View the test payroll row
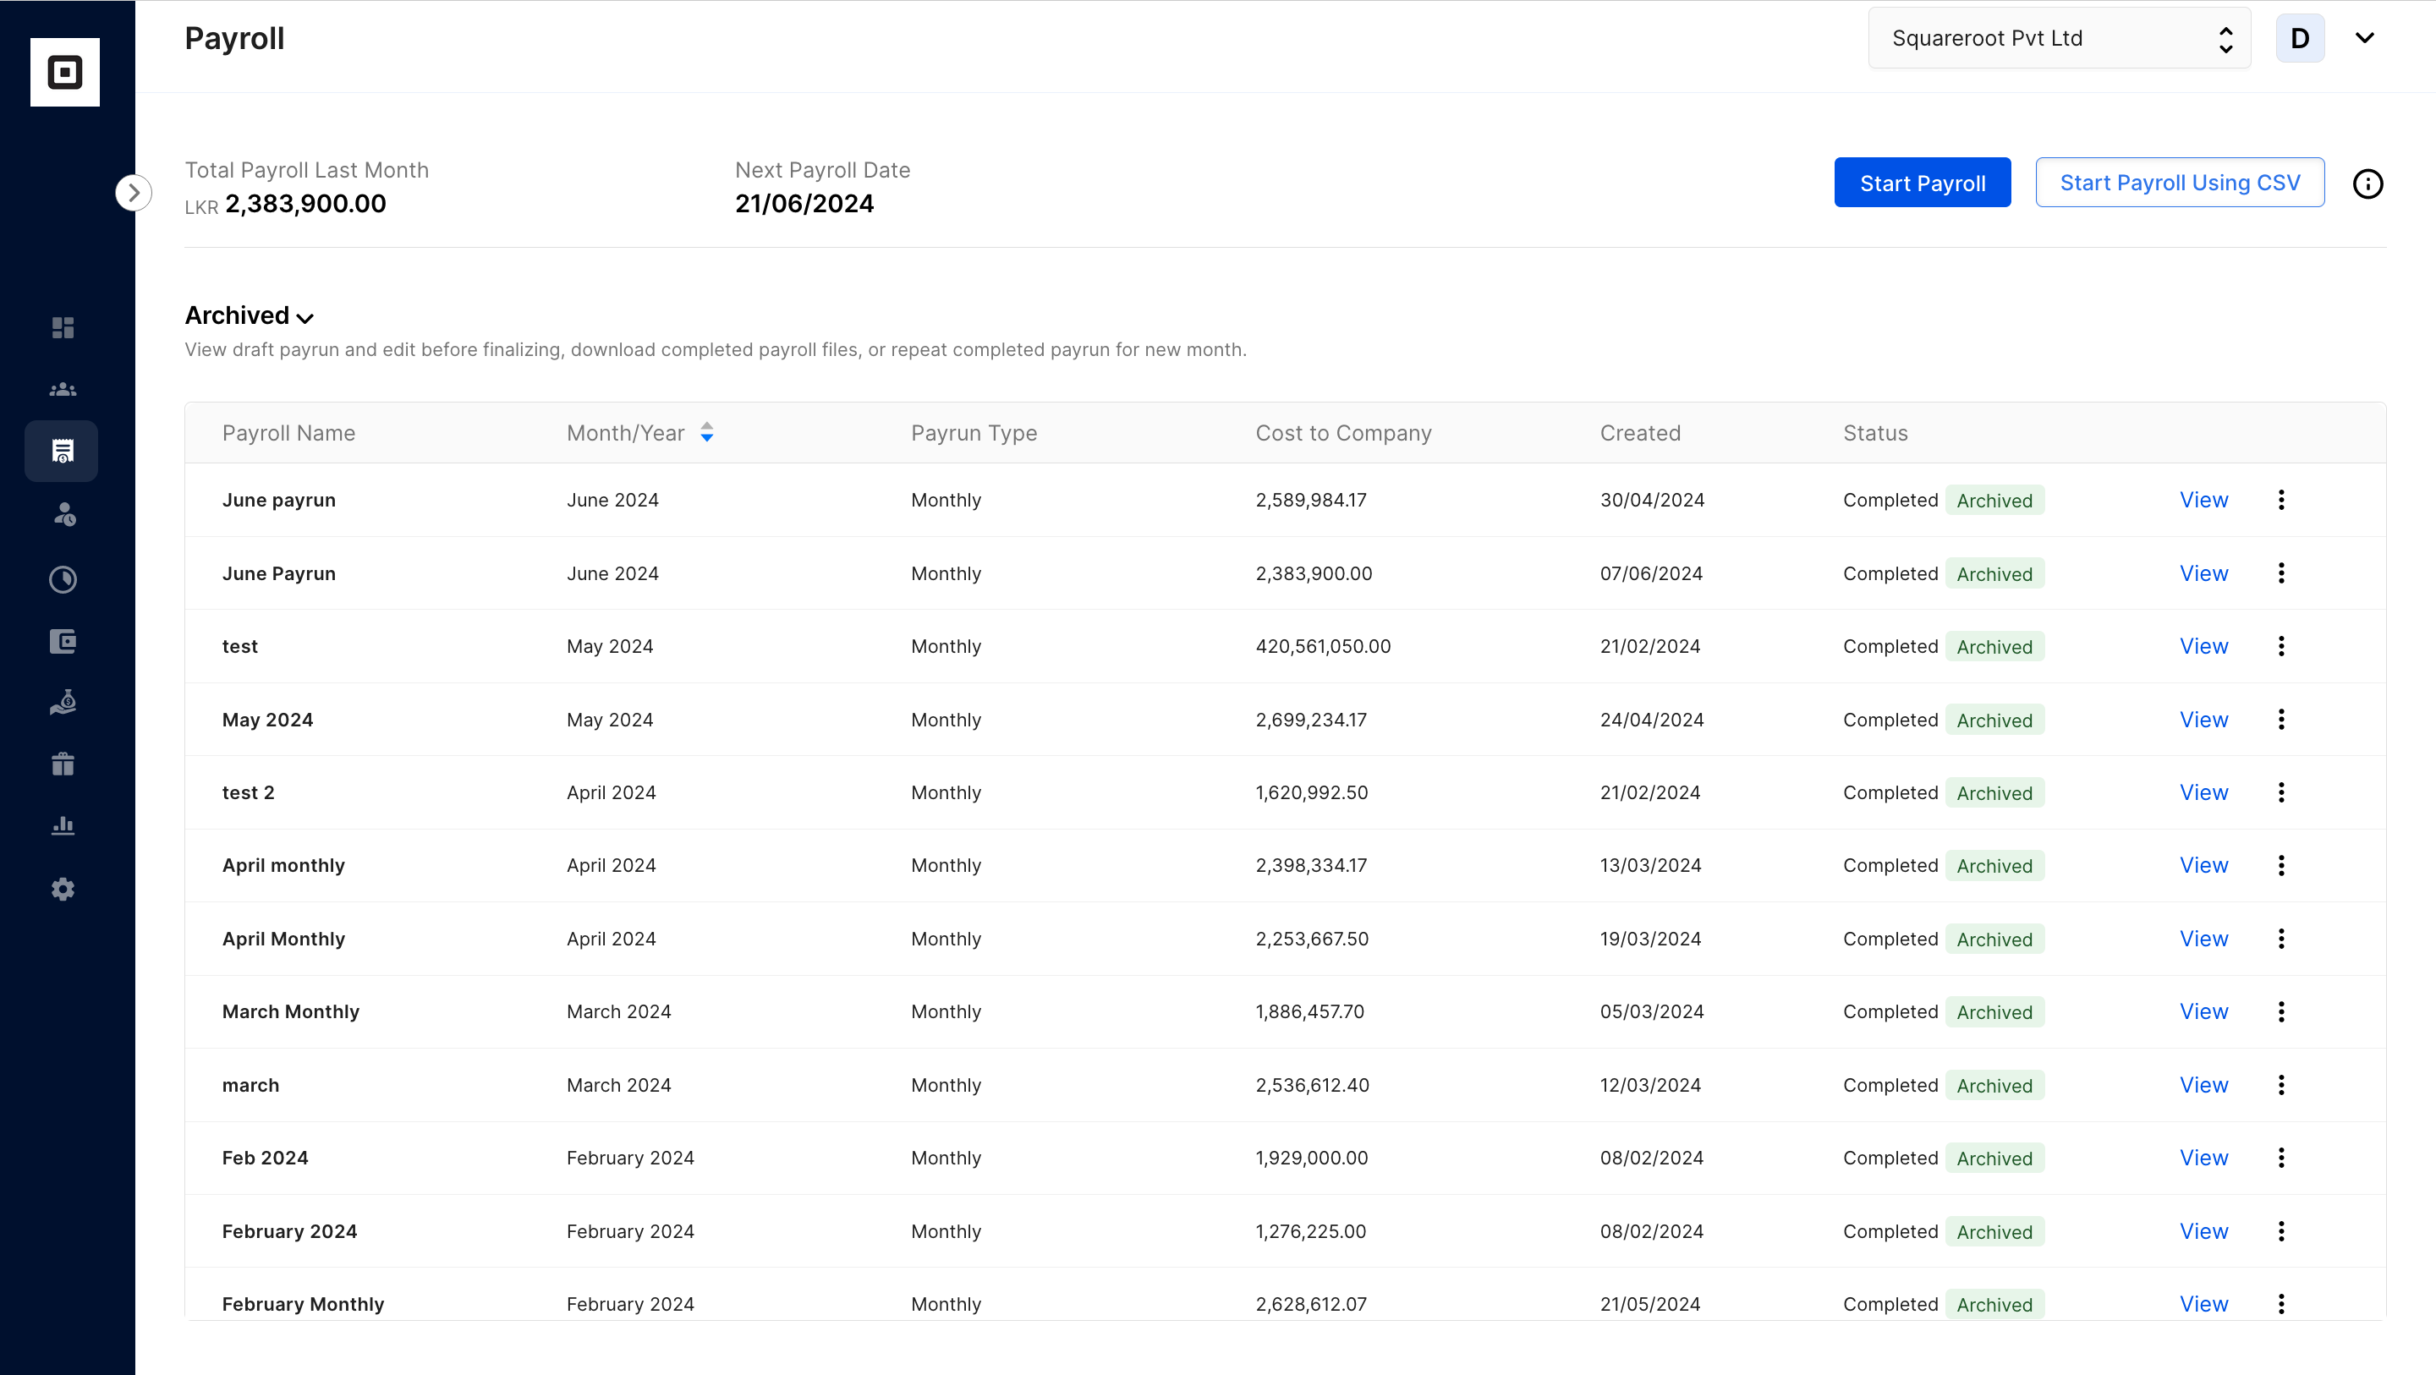2436x1375 pixels. 2203,646
